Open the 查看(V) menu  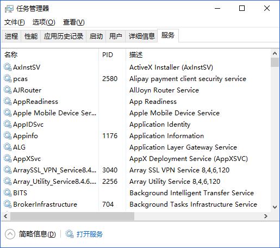[x=74, y=22]
